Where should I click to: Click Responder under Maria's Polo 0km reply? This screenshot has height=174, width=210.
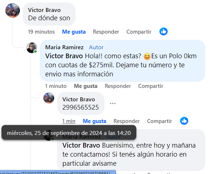click(118, 86)
